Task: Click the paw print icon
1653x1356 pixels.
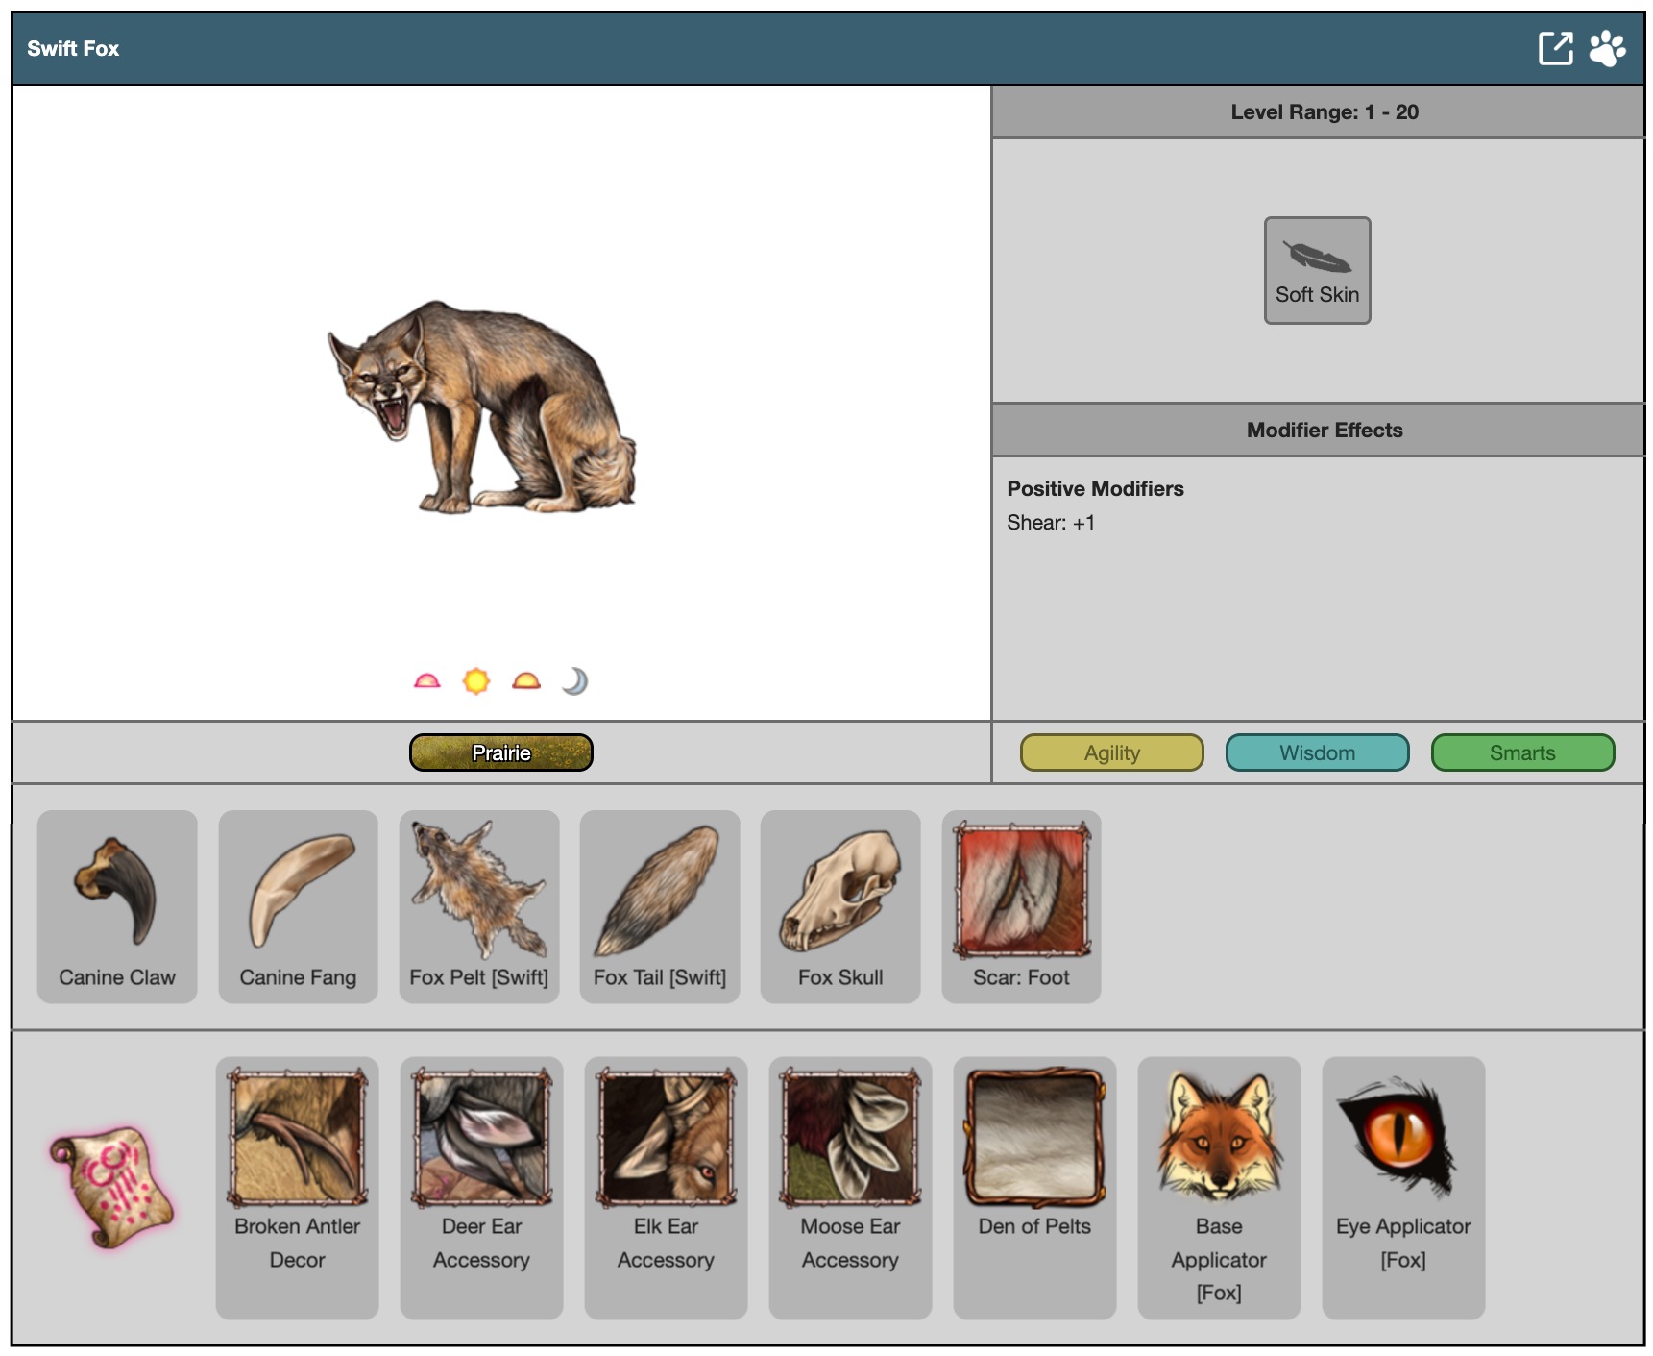Action: (x=1607, y=48)
